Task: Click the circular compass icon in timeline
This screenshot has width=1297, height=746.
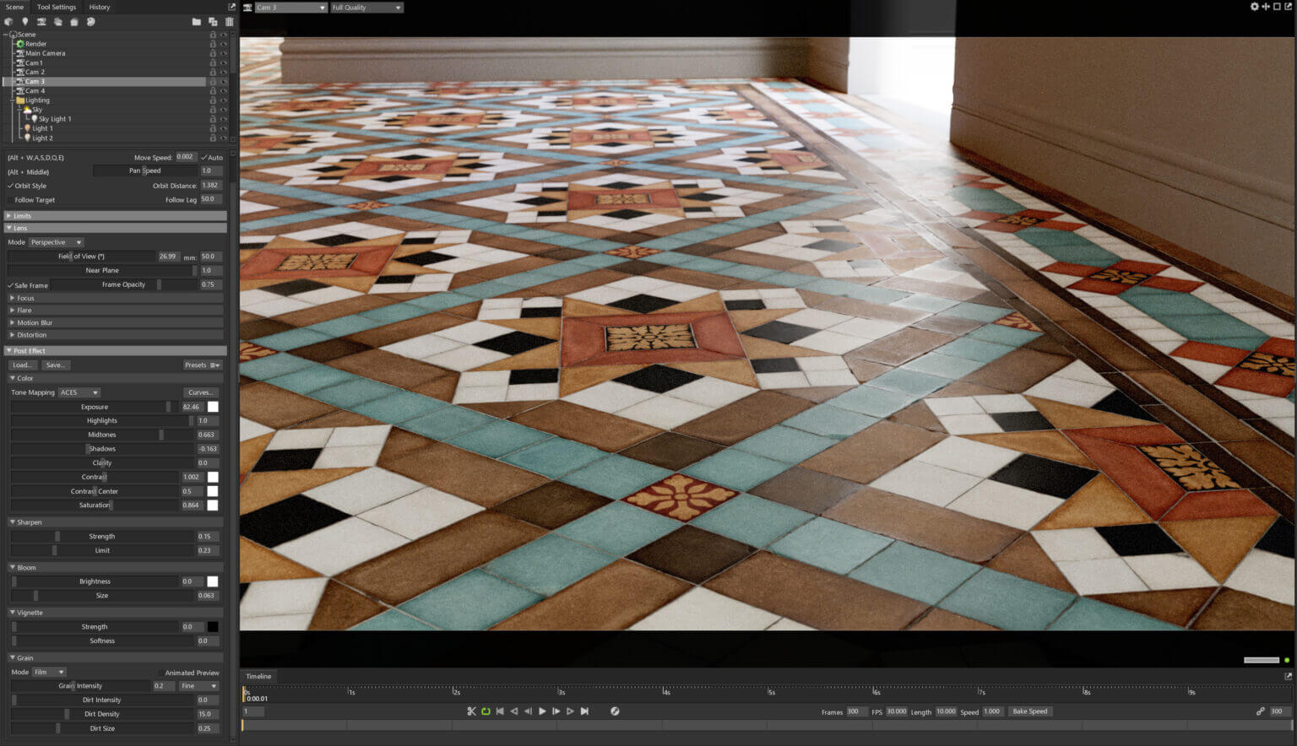Action: point(615,711)
